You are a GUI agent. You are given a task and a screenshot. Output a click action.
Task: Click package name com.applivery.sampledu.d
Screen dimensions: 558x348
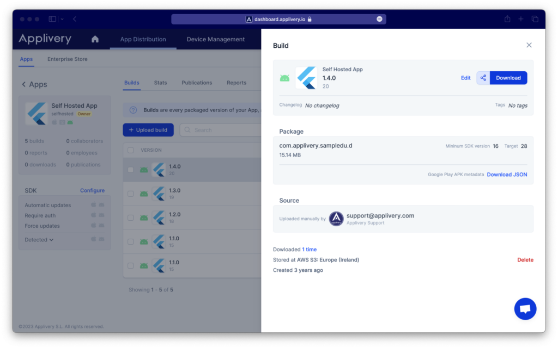click(x=316, y=146)
